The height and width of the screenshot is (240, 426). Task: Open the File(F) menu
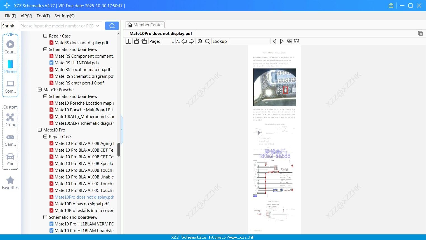tap(11, 16)
